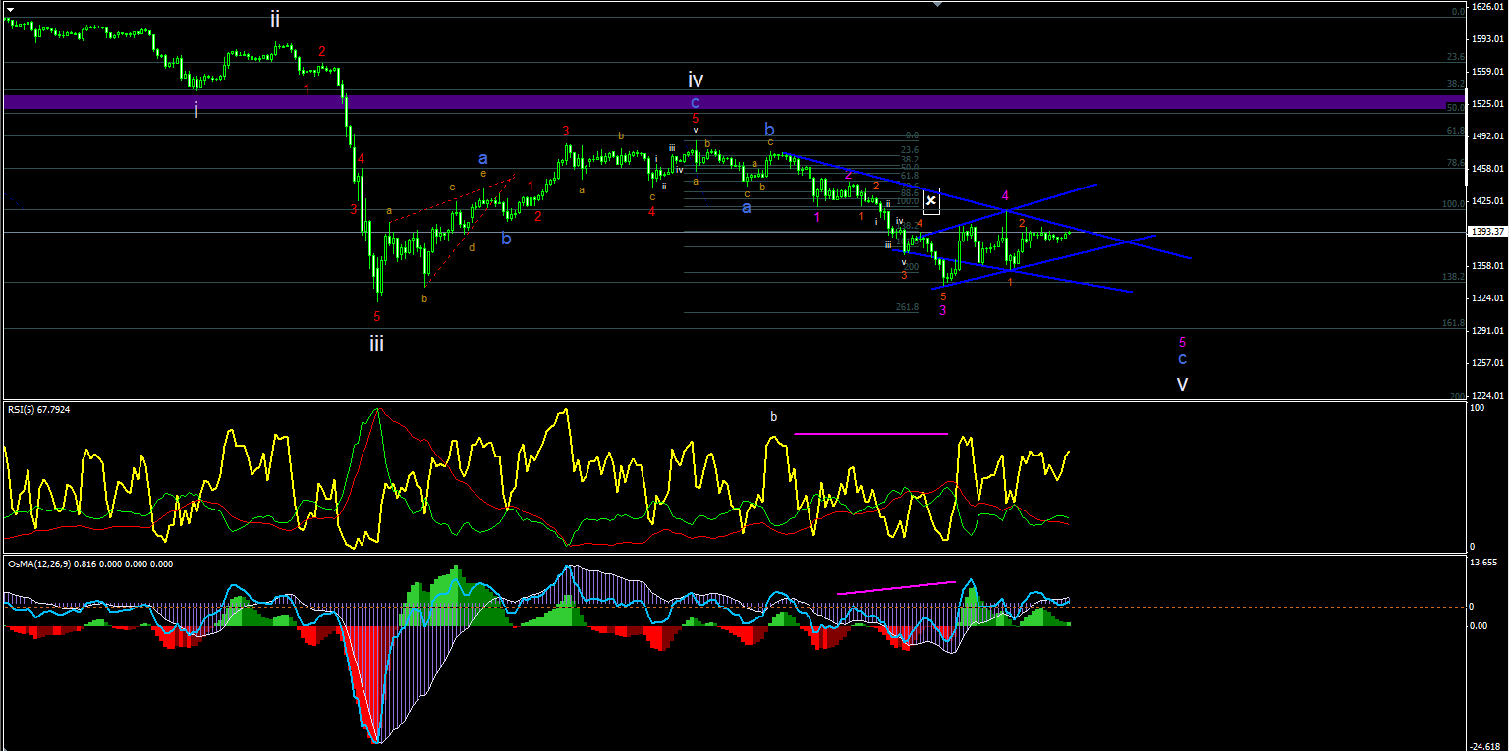Click the 1358.01 price axis value
Viewport: 1509px width, 751px height.
[x=1487, y=266]
